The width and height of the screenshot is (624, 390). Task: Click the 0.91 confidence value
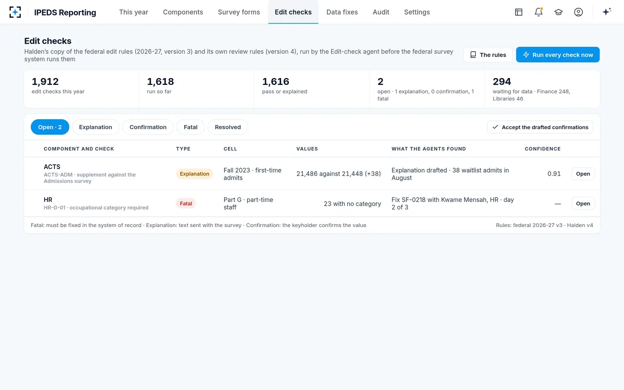(554, 174)
